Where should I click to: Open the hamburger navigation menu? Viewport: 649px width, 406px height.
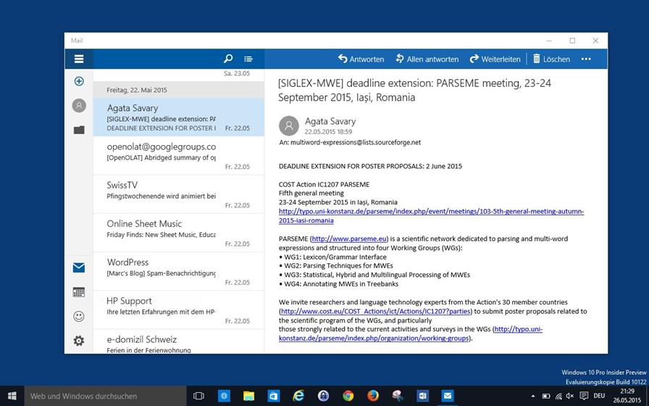click(79, 59)
